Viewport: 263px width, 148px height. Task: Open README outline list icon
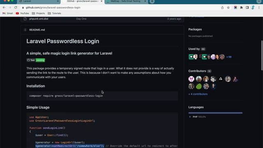tap(25, 30)
